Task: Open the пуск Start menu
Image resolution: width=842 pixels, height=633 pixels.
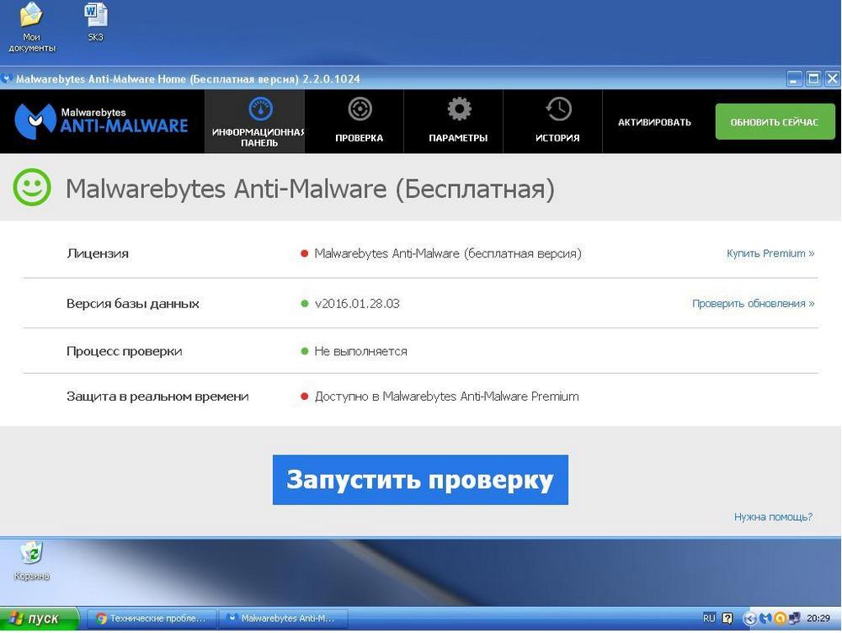Action: point(34,619)
